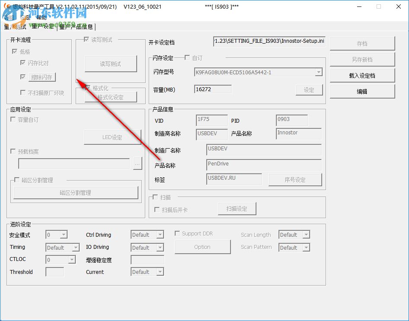
Task: Open the Scan Pattern dropdown
Action: [x=307, y=247]
